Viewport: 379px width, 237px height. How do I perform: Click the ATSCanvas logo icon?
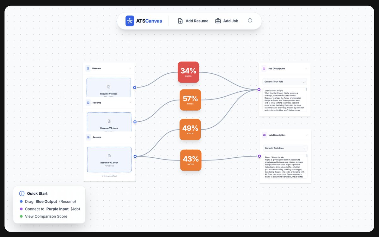point(130,21)
